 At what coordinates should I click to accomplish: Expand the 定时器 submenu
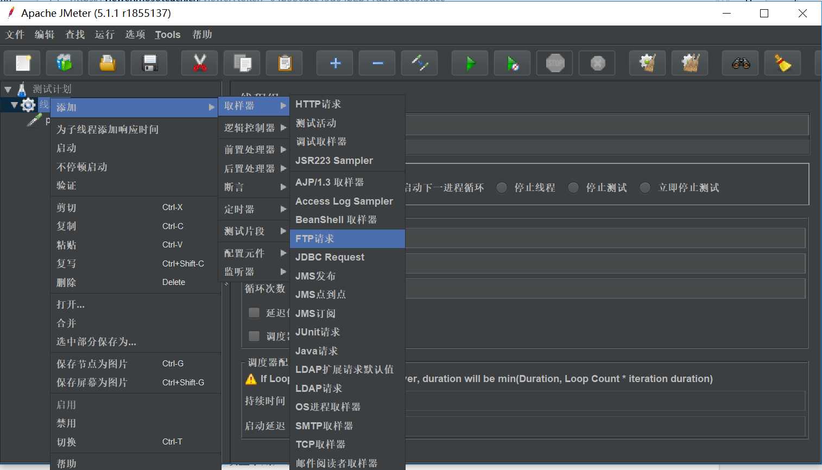(x=255, y=209)
